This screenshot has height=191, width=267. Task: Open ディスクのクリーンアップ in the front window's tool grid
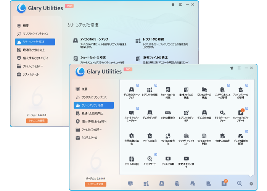(132, 92)
